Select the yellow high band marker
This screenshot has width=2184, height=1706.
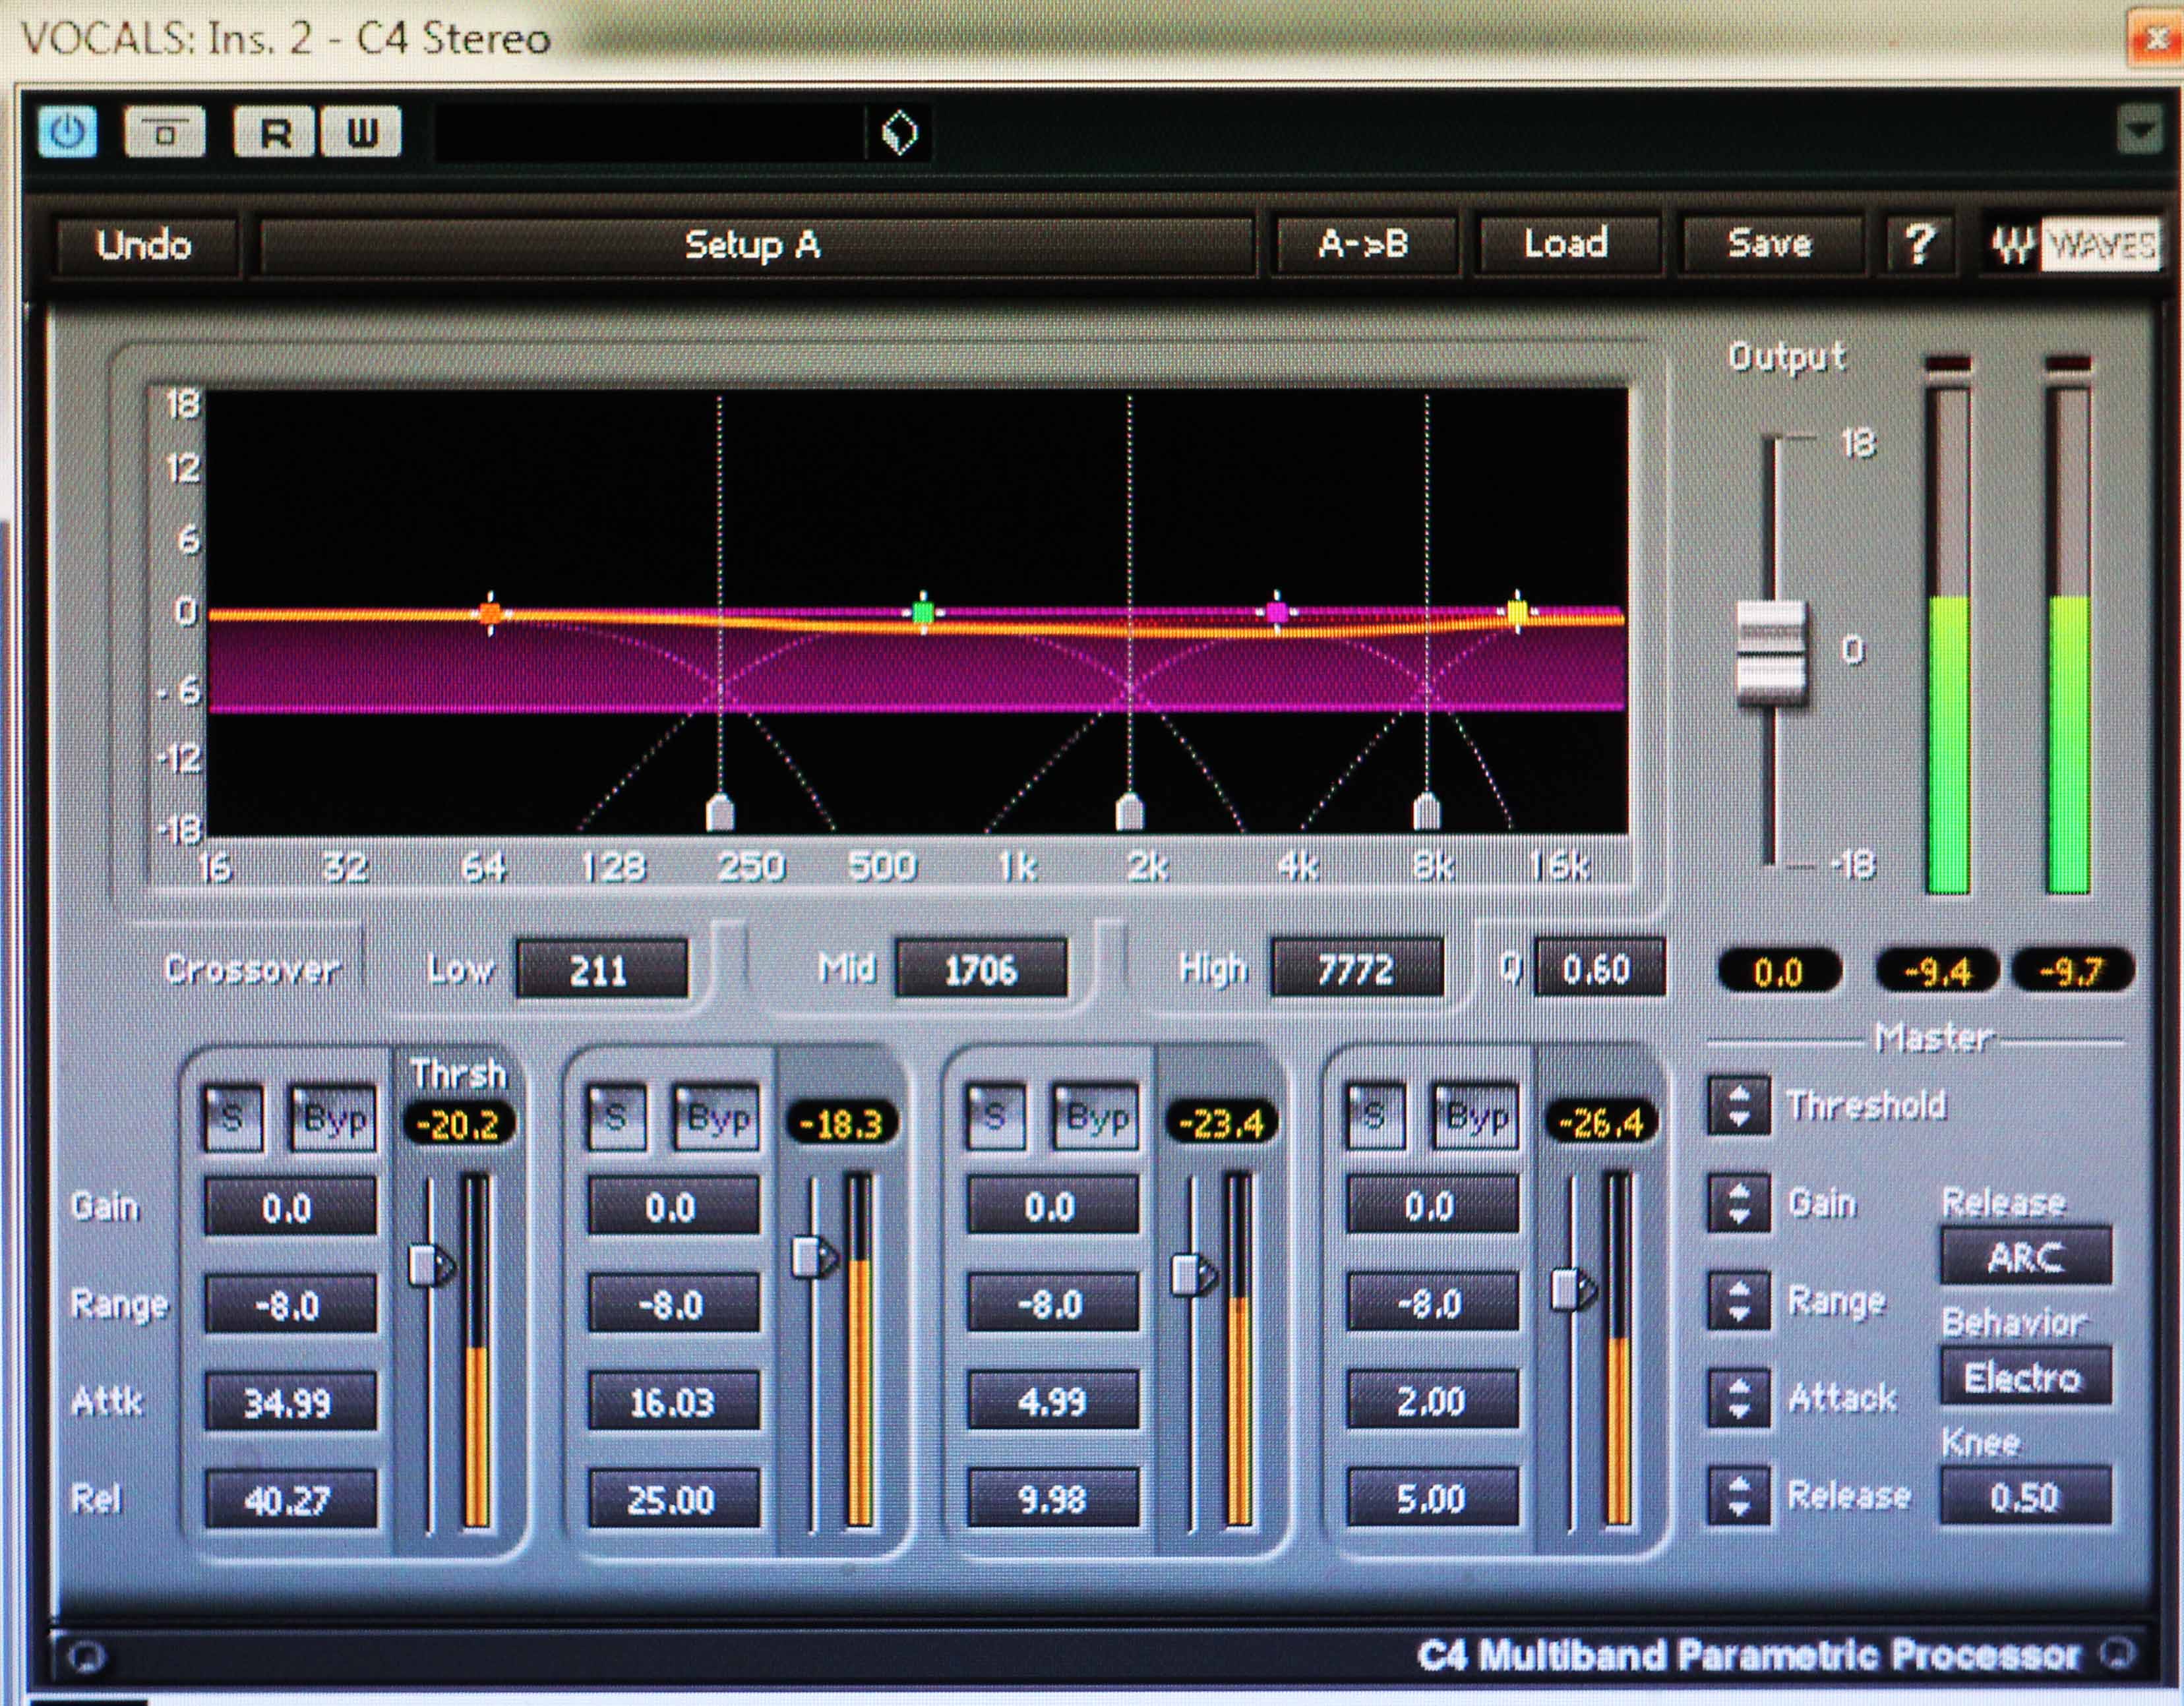point(1517,610)
